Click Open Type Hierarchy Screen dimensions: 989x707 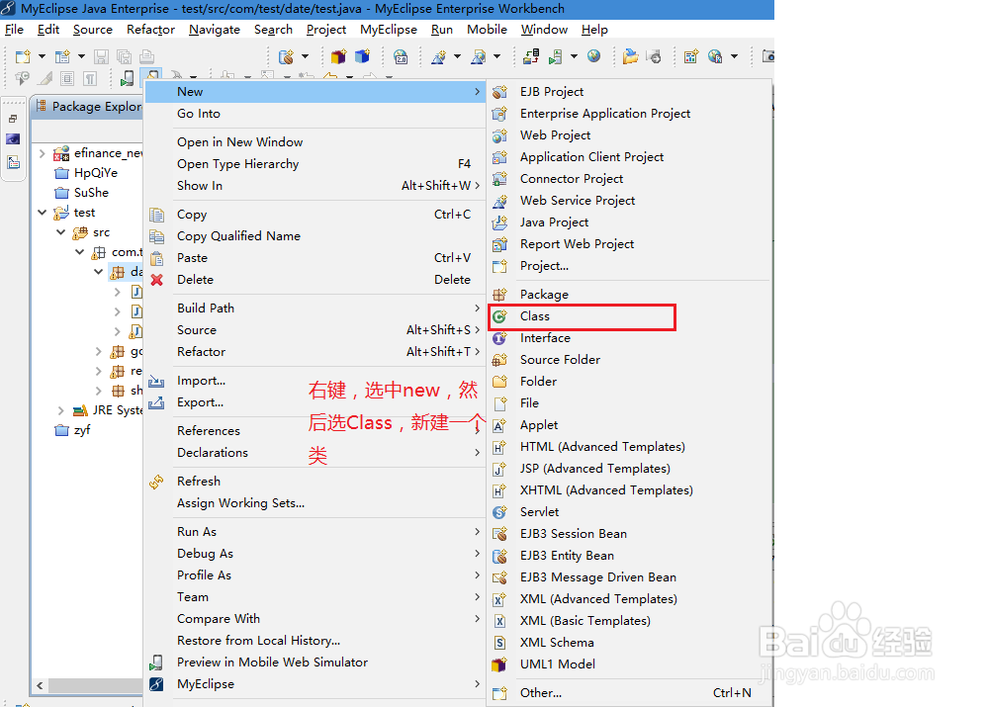tap(315, 164)
